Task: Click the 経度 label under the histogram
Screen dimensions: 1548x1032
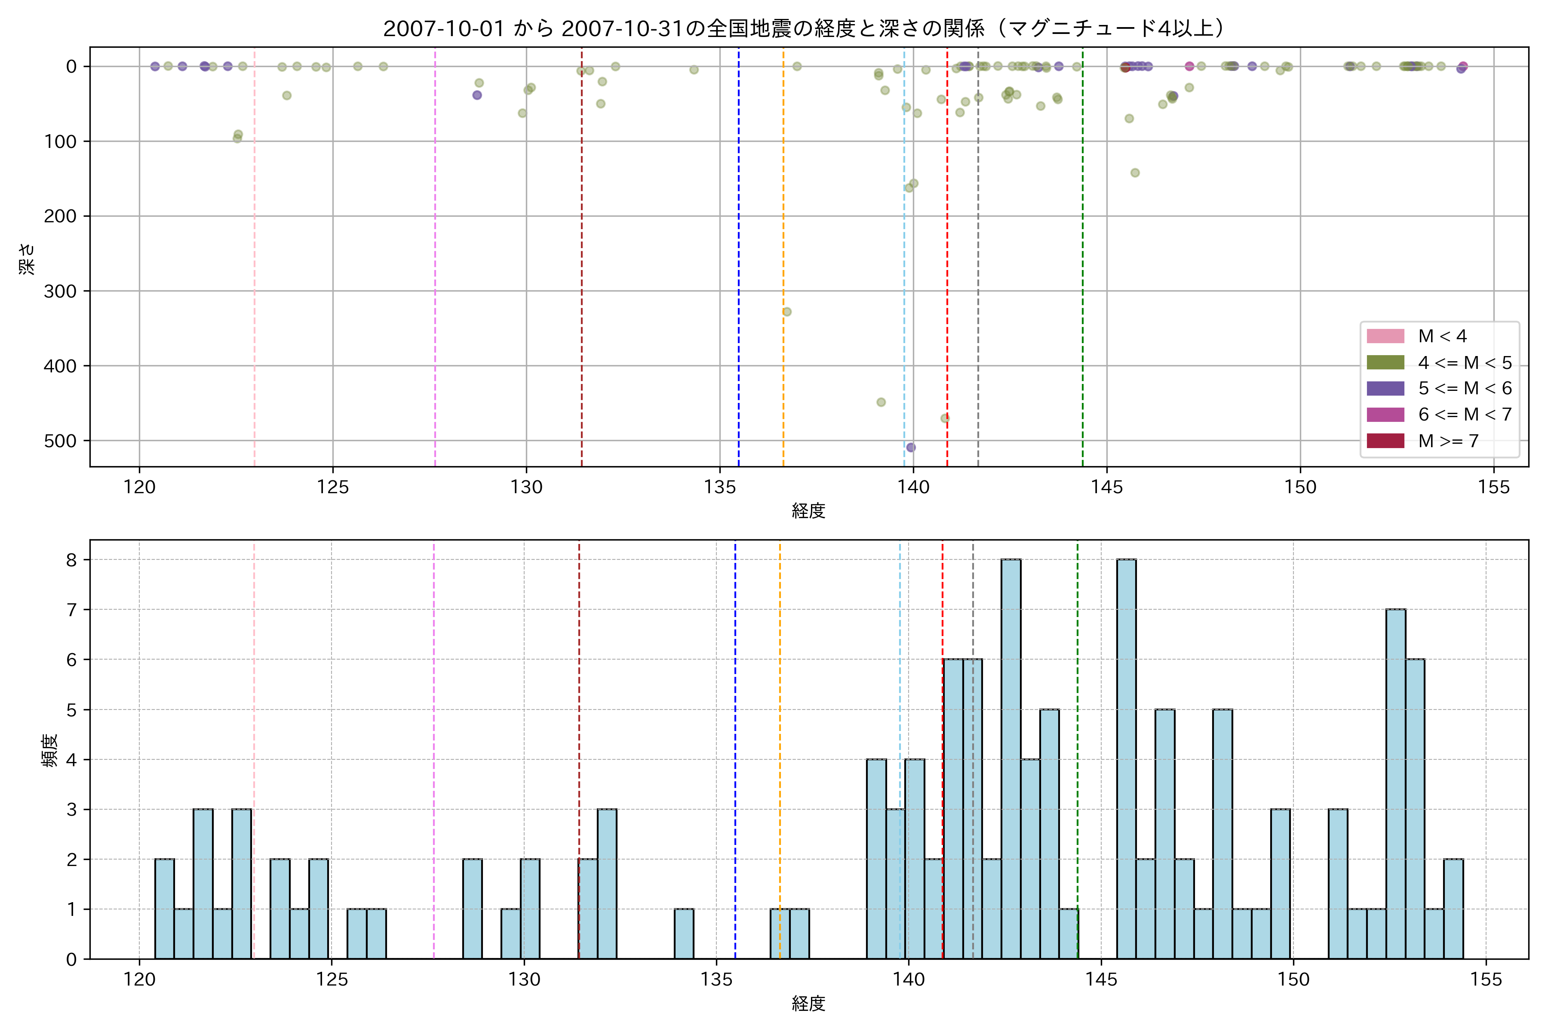Action: coord(808,1004)
